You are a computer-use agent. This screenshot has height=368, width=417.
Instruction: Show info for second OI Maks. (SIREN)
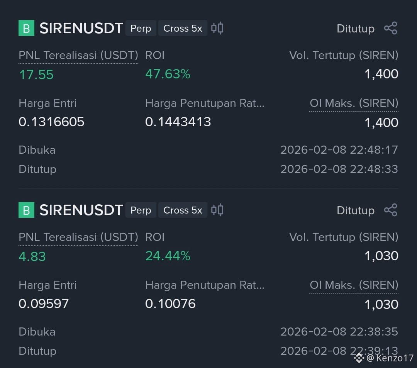tap(354, 285)
